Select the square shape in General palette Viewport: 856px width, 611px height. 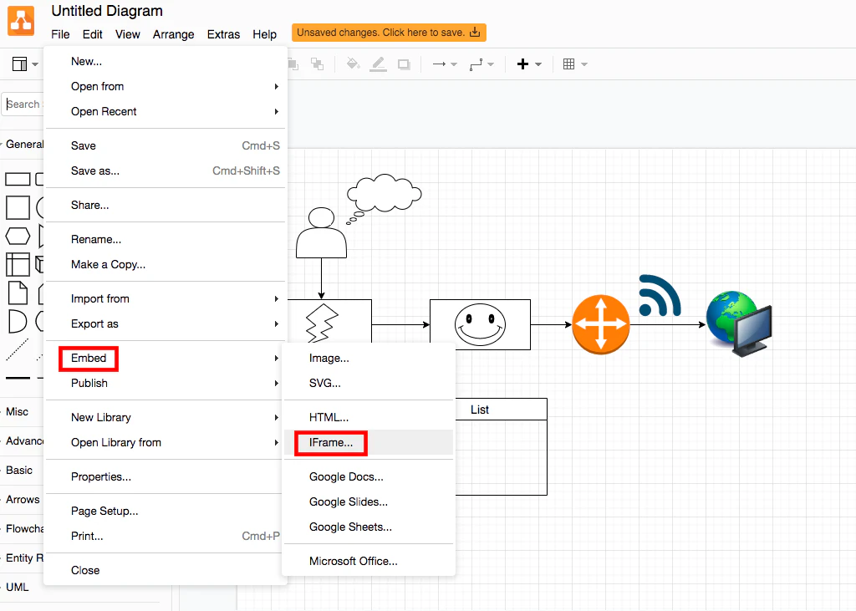18,208
